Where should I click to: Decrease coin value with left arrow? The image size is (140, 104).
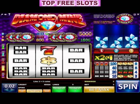coord(6,90)
